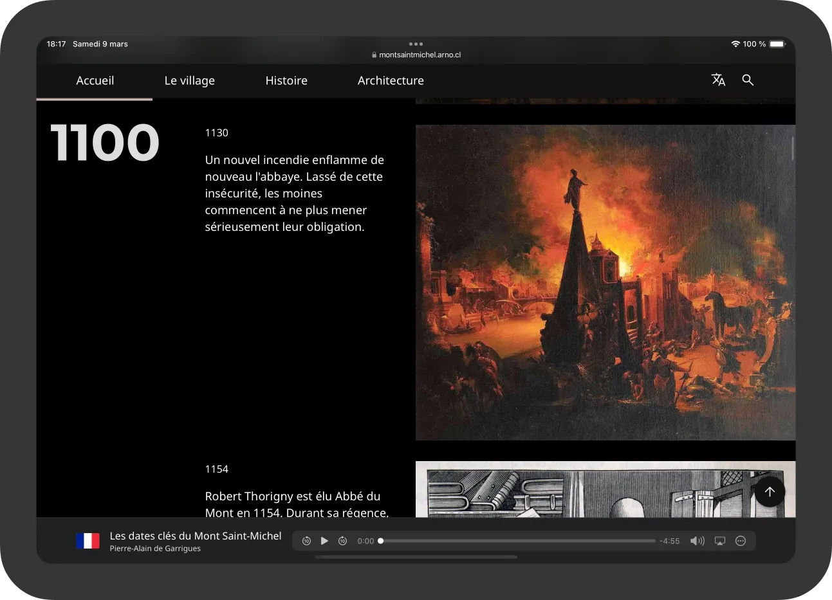Click the French flag icon

pyautogui.click(x=88, y=541)
